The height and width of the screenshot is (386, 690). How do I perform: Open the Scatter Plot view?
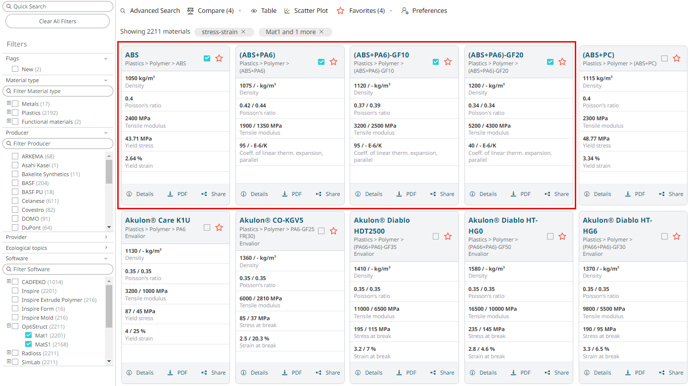click(306, 10)
